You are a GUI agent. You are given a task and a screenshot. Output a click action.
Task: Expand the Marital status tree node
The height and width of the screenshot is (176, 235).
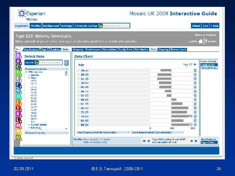coord(29,125)
